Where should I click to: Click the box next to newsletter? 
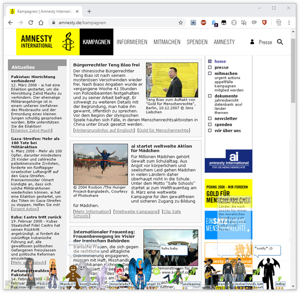click(x=210, y=118)
